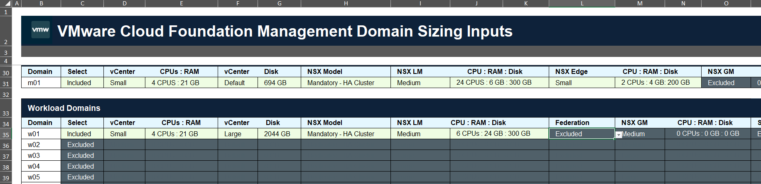Click m01 vCenter size cell Small
The width and height of the screenshot is (761, 184).
pyautogui.click(x=125, y=83)
